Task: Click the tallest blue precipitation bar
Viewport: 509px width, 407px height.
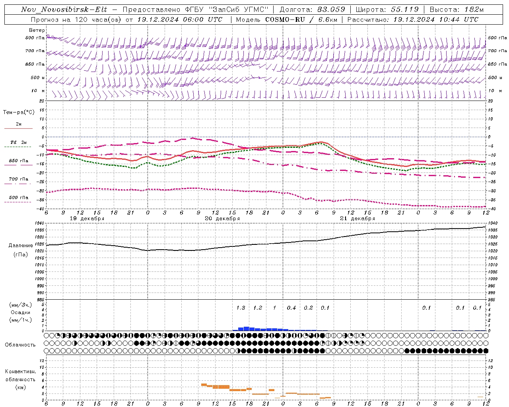Action: pyautogui.click(x=247, y=329)
